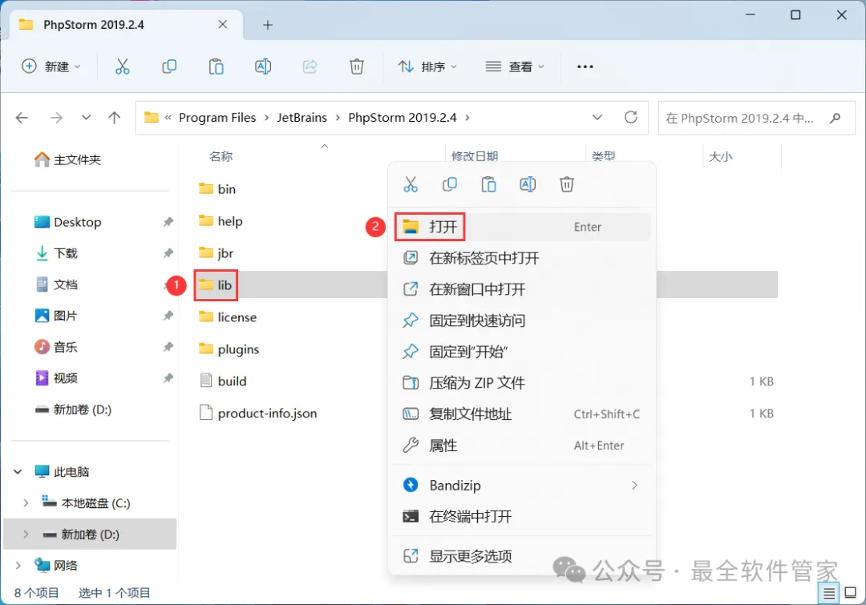Viewport: 866px width, 605px height.
Task: Open the recent locations dropdown chevron
Action: (x=86, y=118)
